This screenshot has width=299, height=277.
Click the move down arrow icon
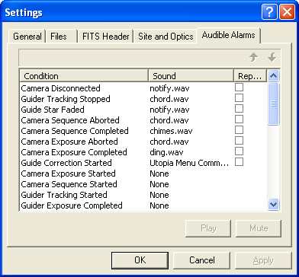click(x=272, y=58)
